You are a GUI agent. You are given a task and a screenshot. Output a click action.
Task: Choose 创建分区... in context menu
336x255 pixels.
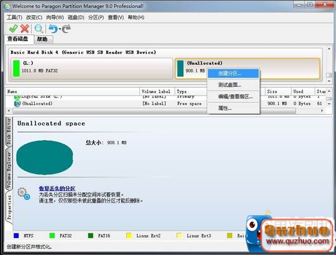coord(234,73)
